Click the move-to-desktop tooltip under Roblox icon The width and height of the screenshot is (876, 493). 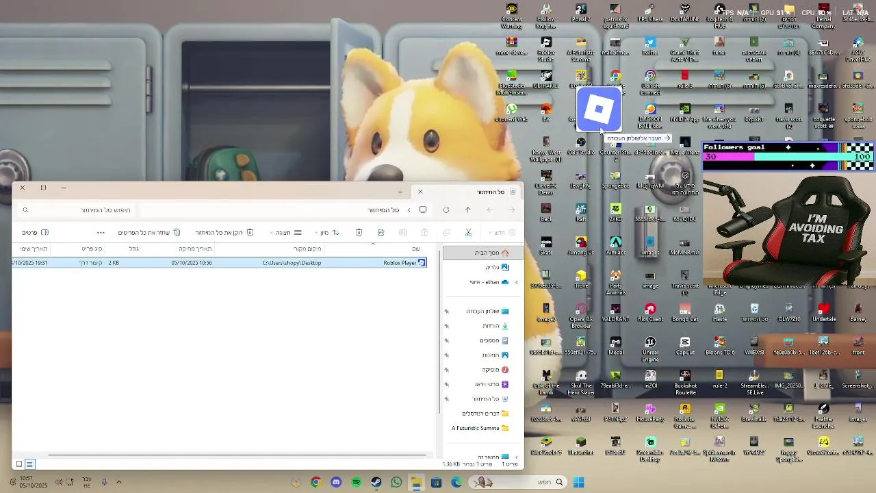[x=638, y=138]
